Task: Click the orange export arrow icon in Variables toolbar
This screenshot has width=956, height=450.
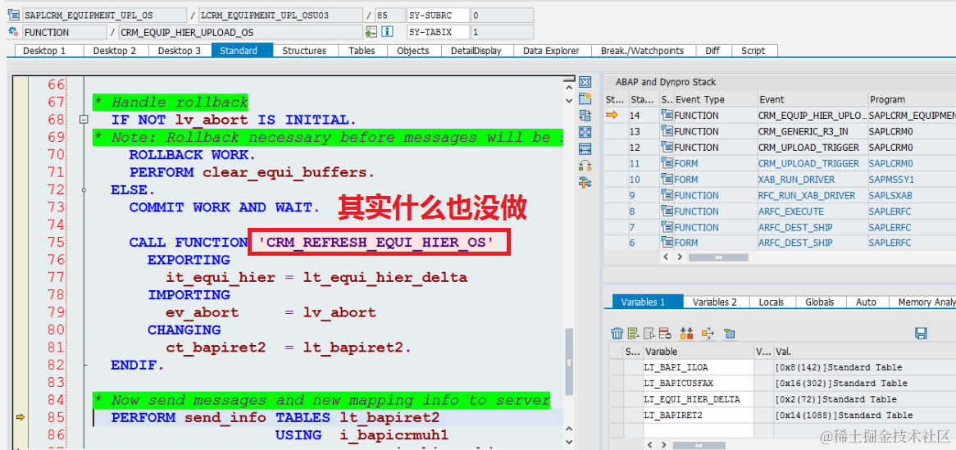Action: tap(708, 333)
